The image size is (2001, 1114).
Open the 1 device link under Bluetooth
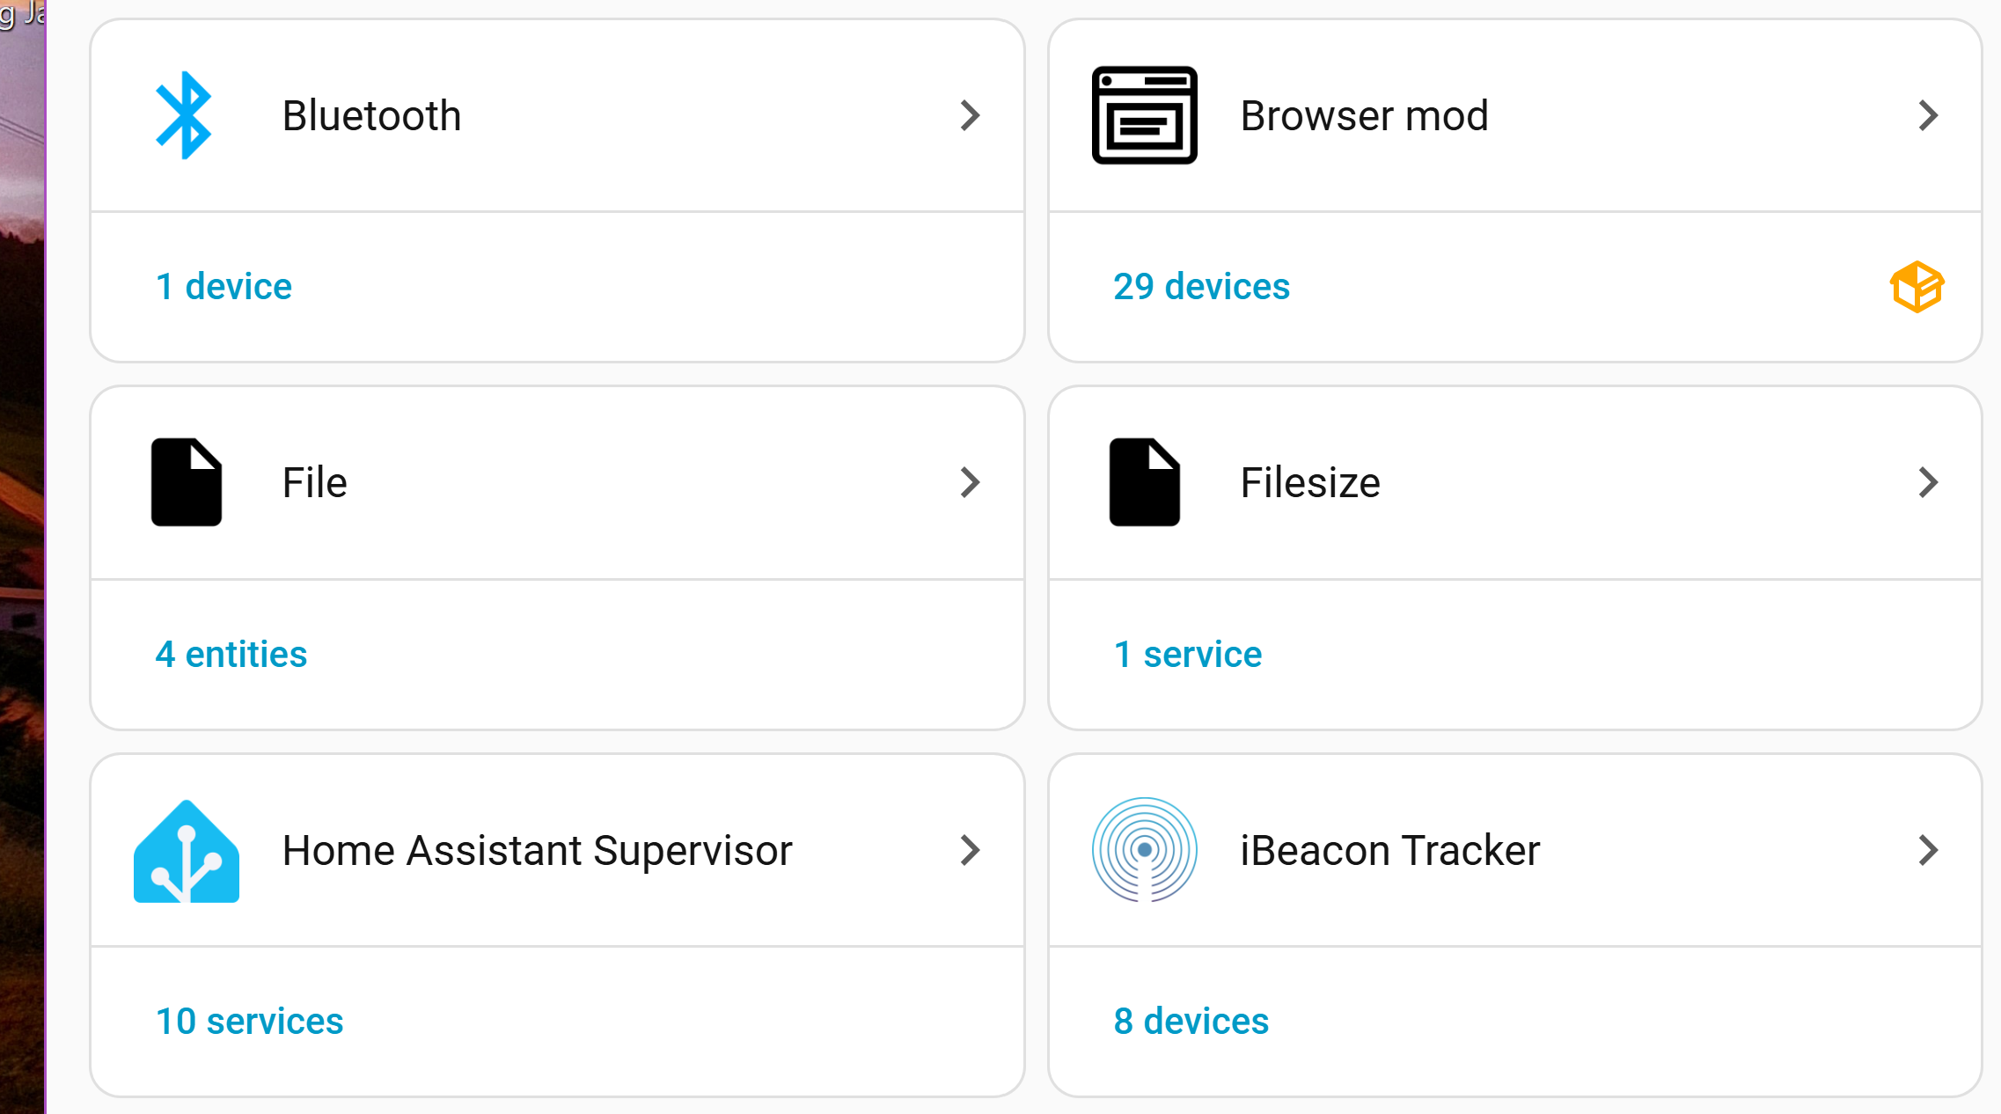[x=224, y=285]
